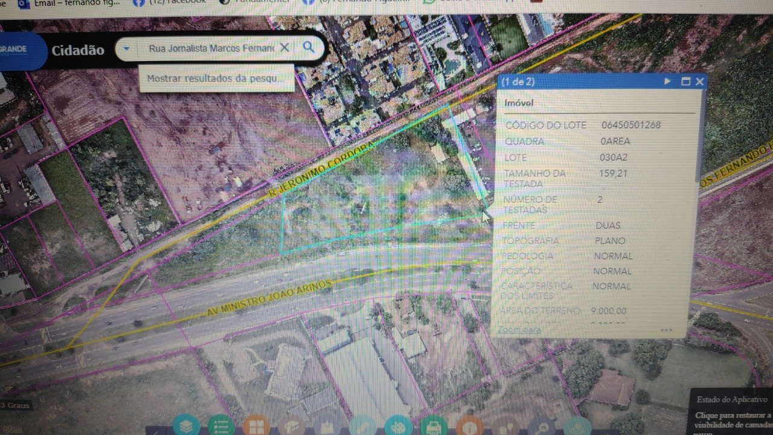Open the popup's three-dot actions menu
Screen dimensions: 773x435
[666, 330]
